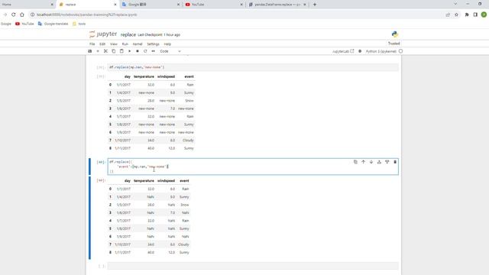Open the Edit menu
The width and height of the screenshot is (489, 275).
tap(102, 44)
